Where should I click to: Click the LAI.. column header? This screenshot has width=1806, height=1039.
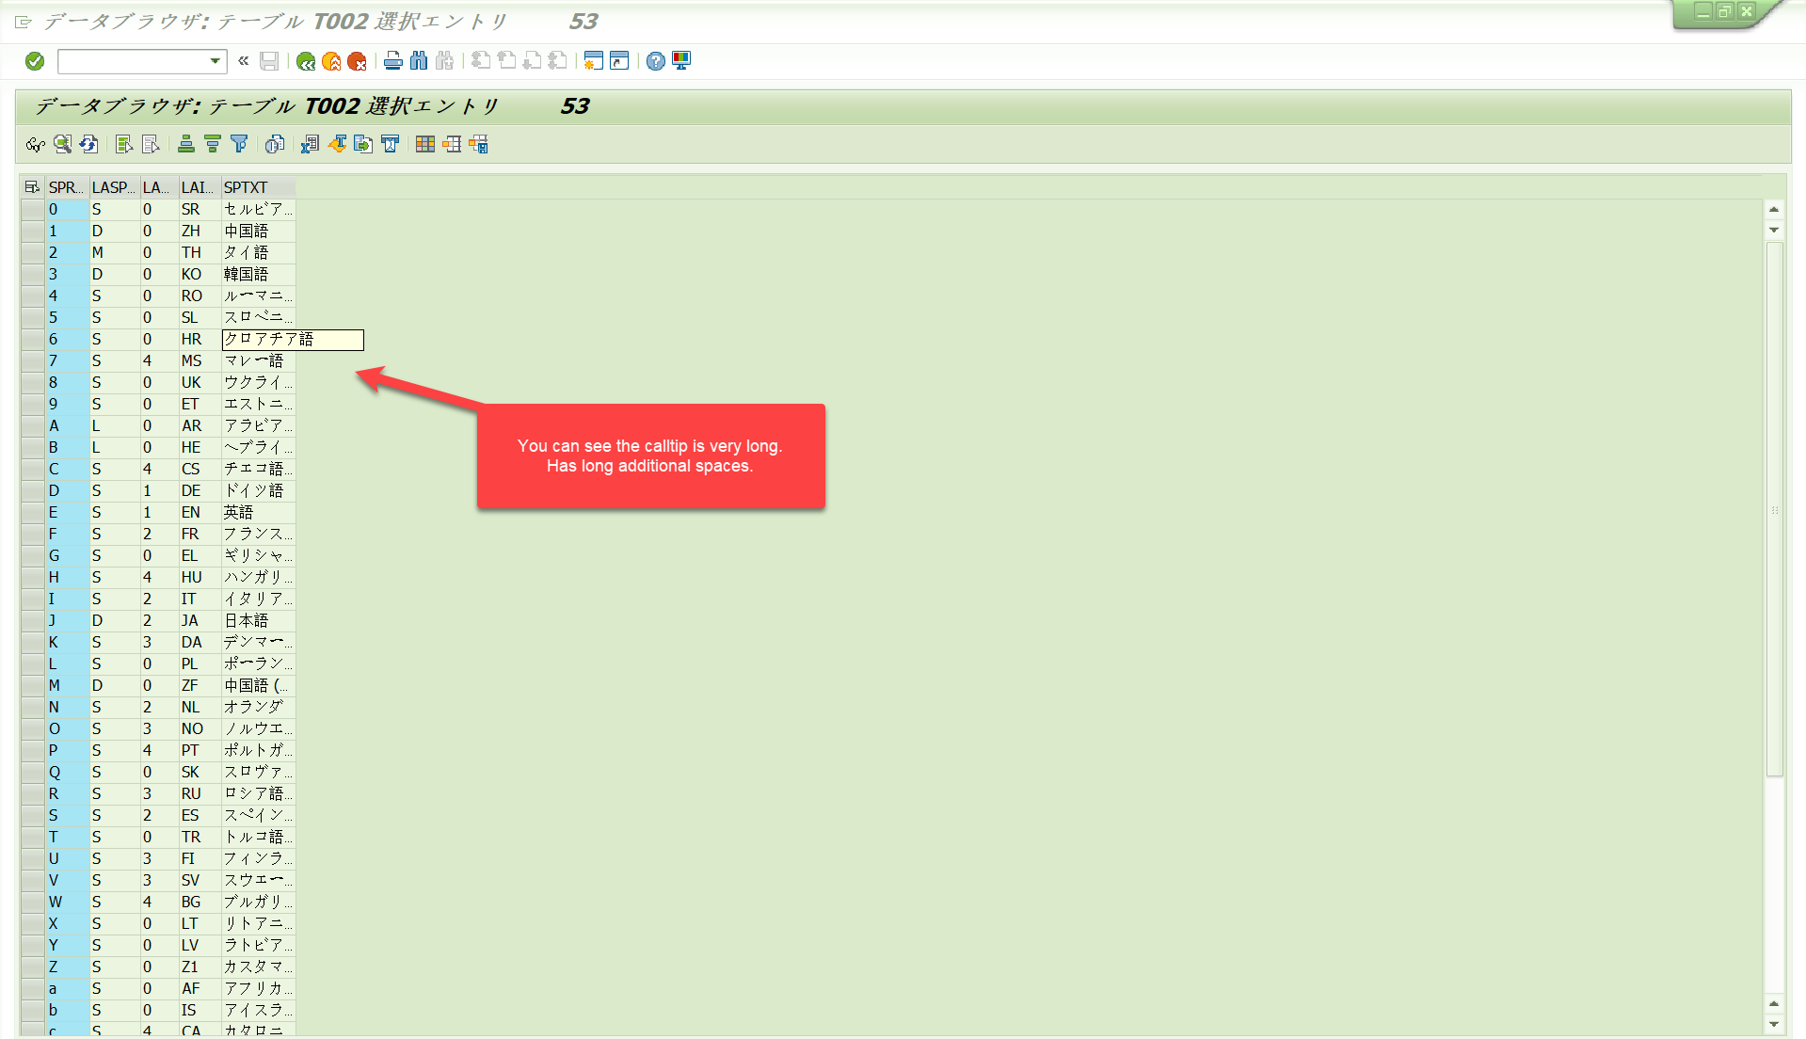tap(199, 187)
